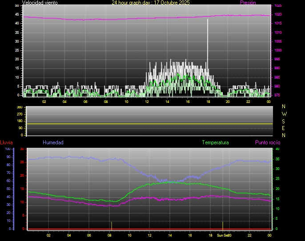Select the blue 'Humedad' legend label

53,142
